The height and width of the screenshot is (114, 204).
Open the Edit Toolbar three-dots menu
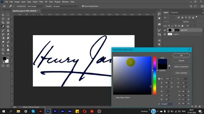(8, 54)
